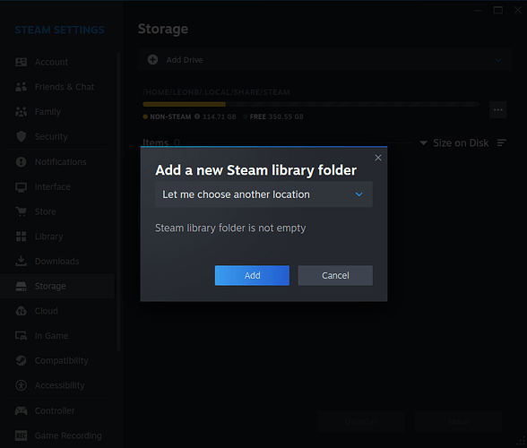The height and width of the screenshot is (448, 527).
Task: Open the drive options three-dot menu
Action: pos(498,110)
